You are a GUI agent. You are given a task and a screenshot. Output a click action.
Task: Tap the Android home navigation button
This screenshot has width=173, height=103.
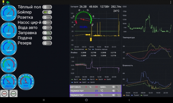tap(86, 100)
